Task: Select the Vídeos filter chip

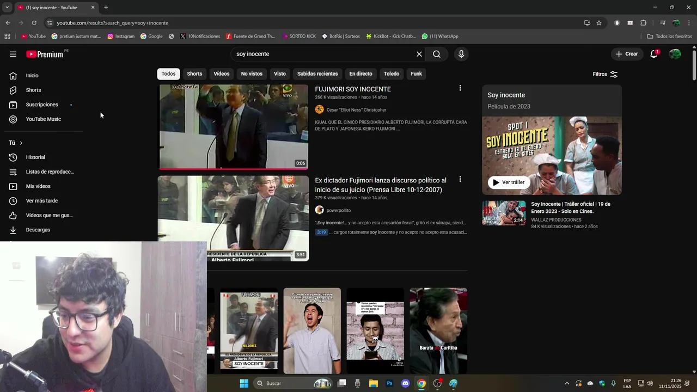Action: (x=222, y=73)
